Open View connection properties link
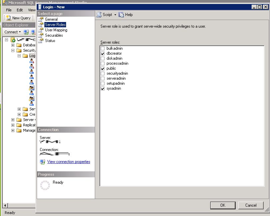 [x=69, y=162]
